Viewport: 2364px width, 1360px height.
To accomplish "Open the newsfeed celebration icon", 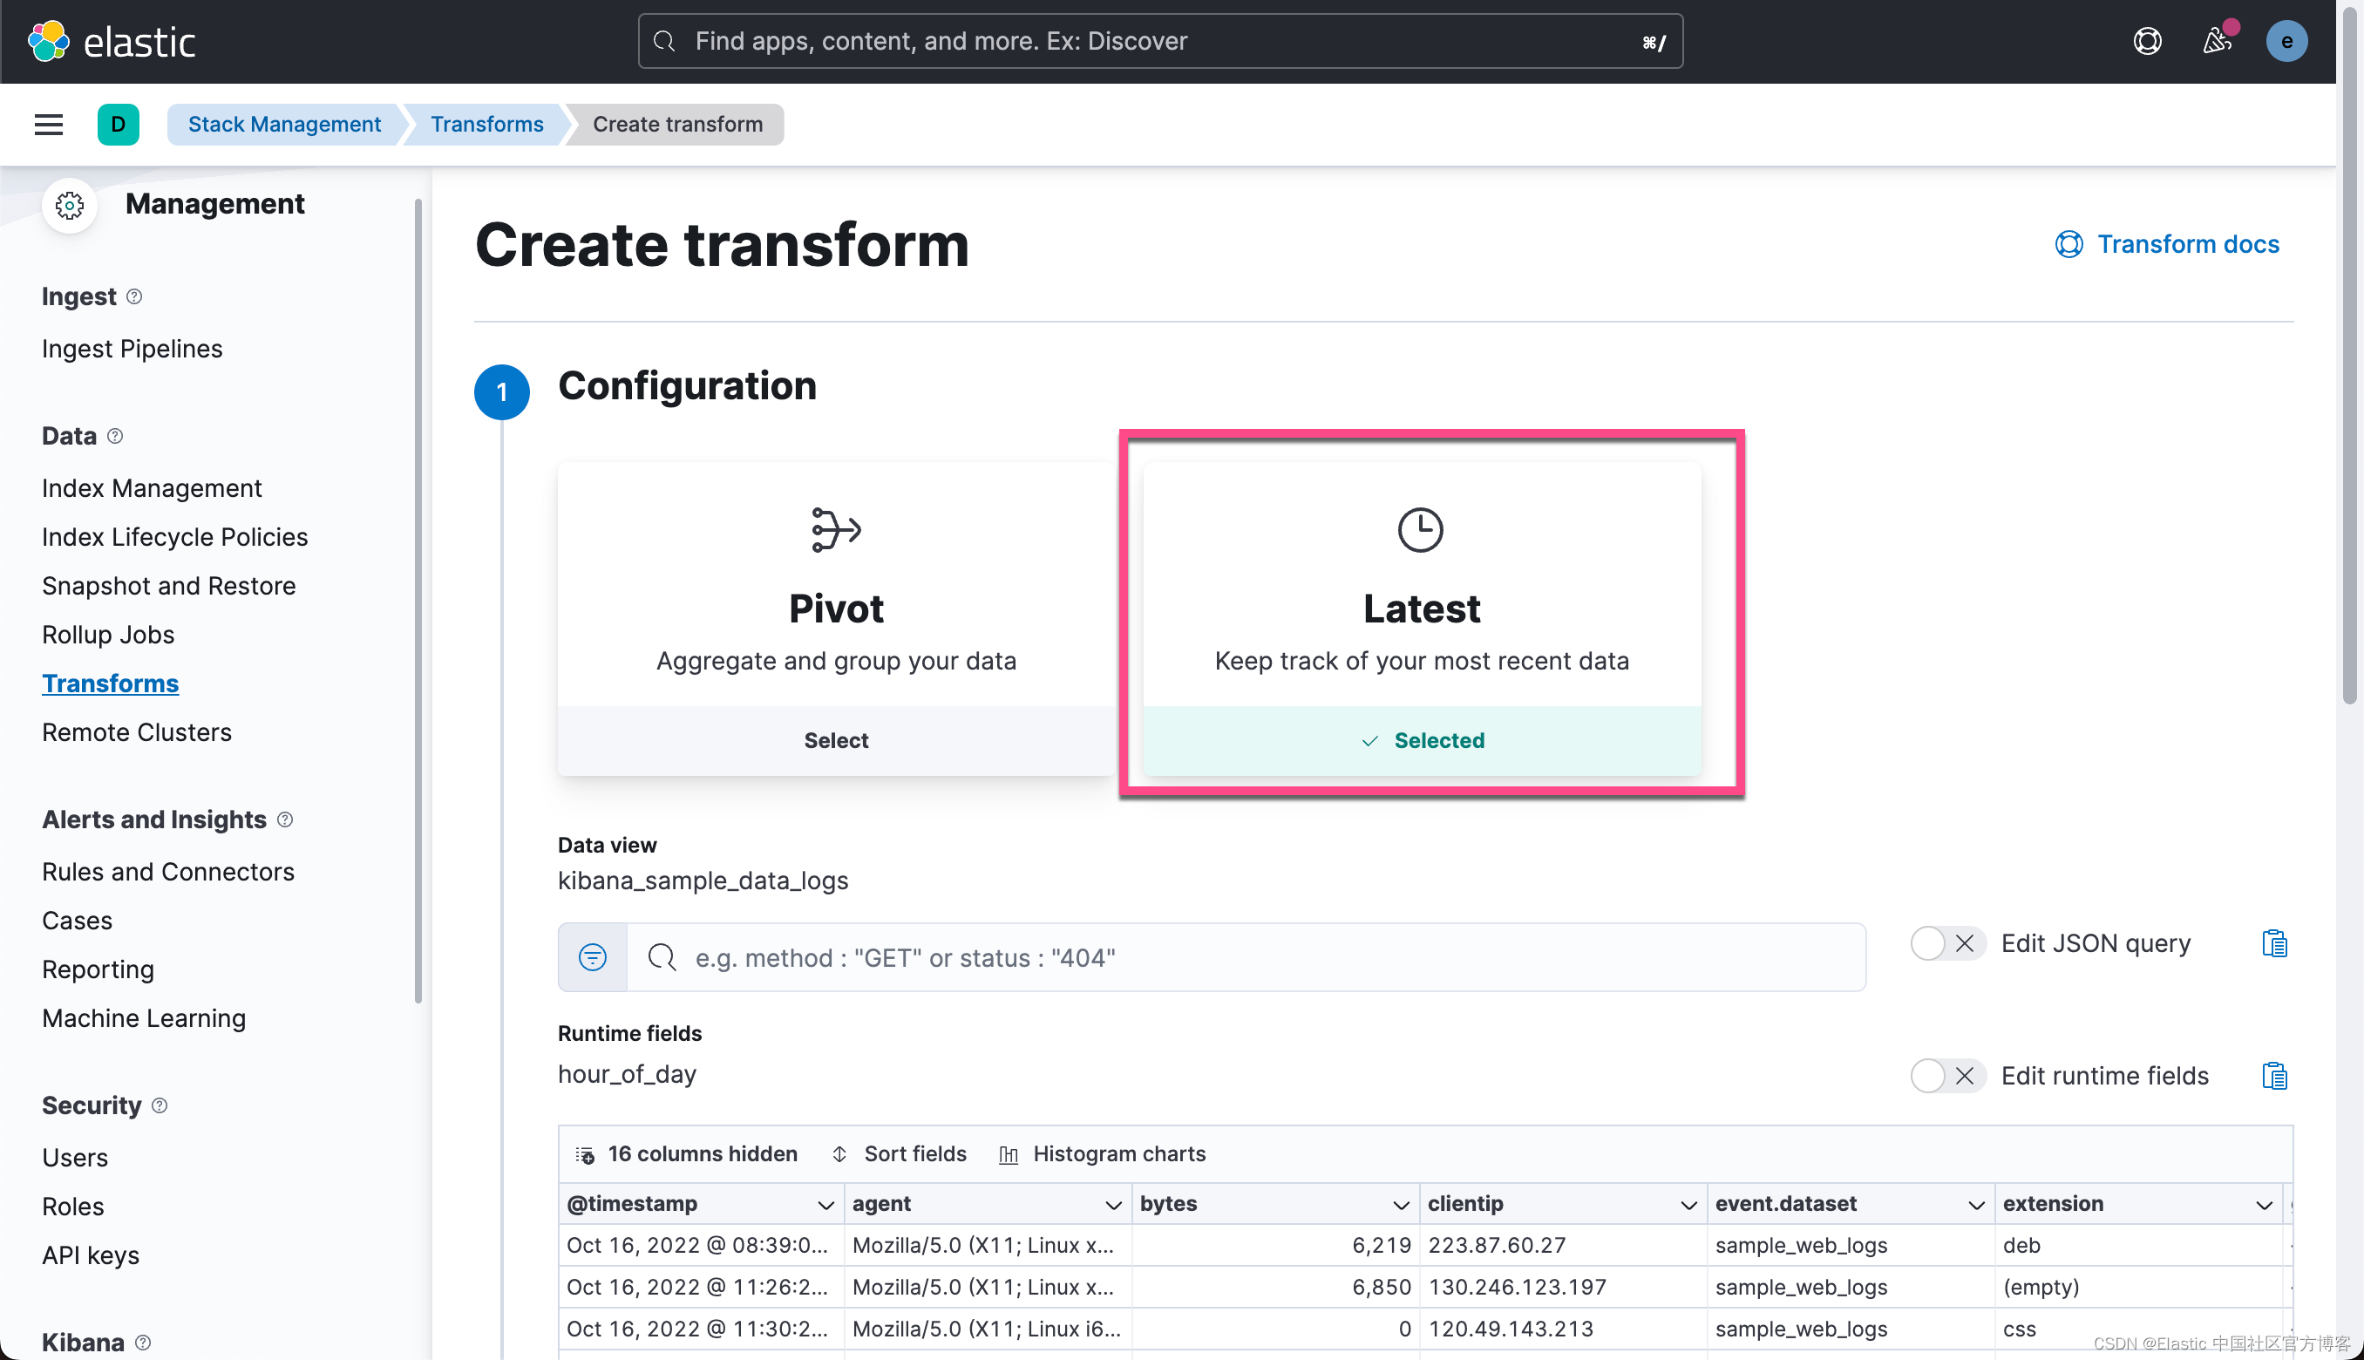I will point(2217,41).
